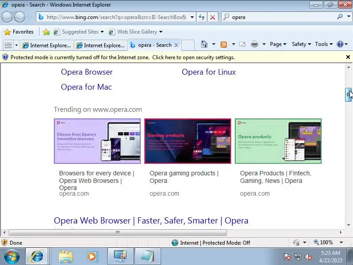
Task: Refresh the page with the refresh icon
Action: click(202, 17)
